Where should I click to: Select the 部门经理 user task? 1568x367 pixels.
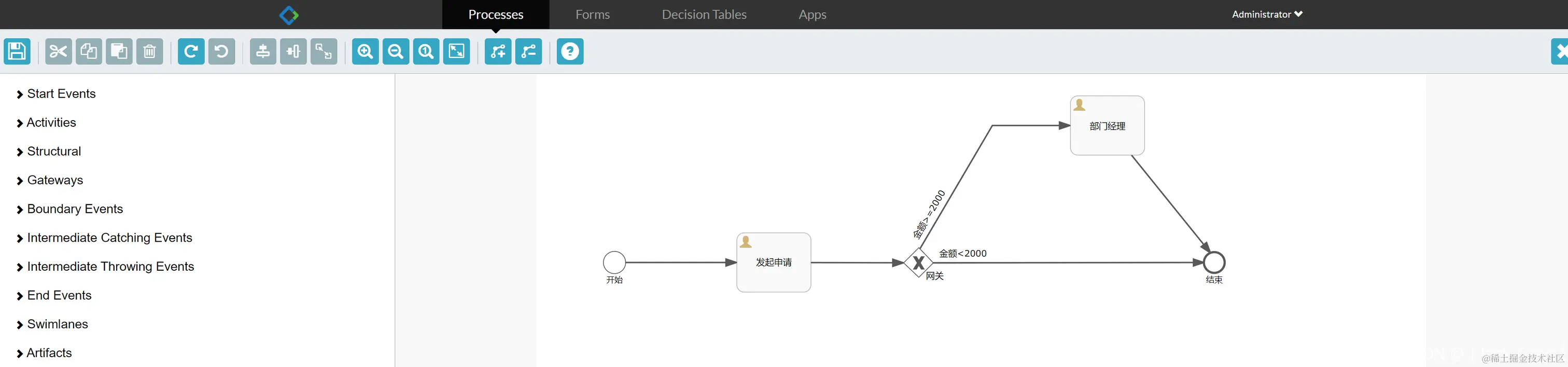tap(1107, 125)
